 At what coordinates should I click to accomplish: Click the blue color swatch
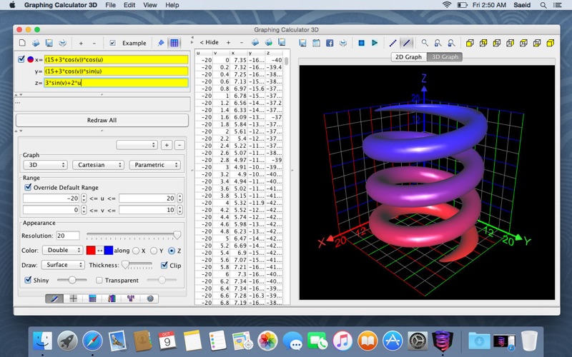pyautogui.click(x=109, y=251)
